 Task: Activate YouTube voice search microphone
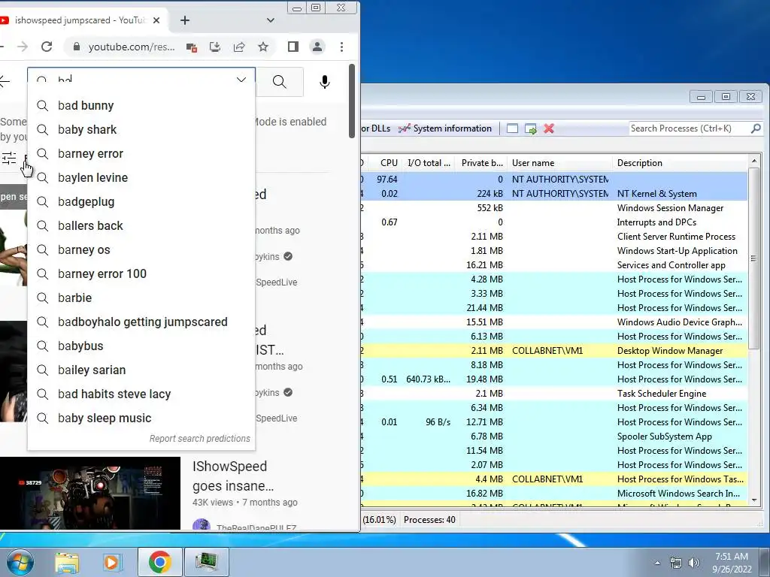(x=325, y=81)
